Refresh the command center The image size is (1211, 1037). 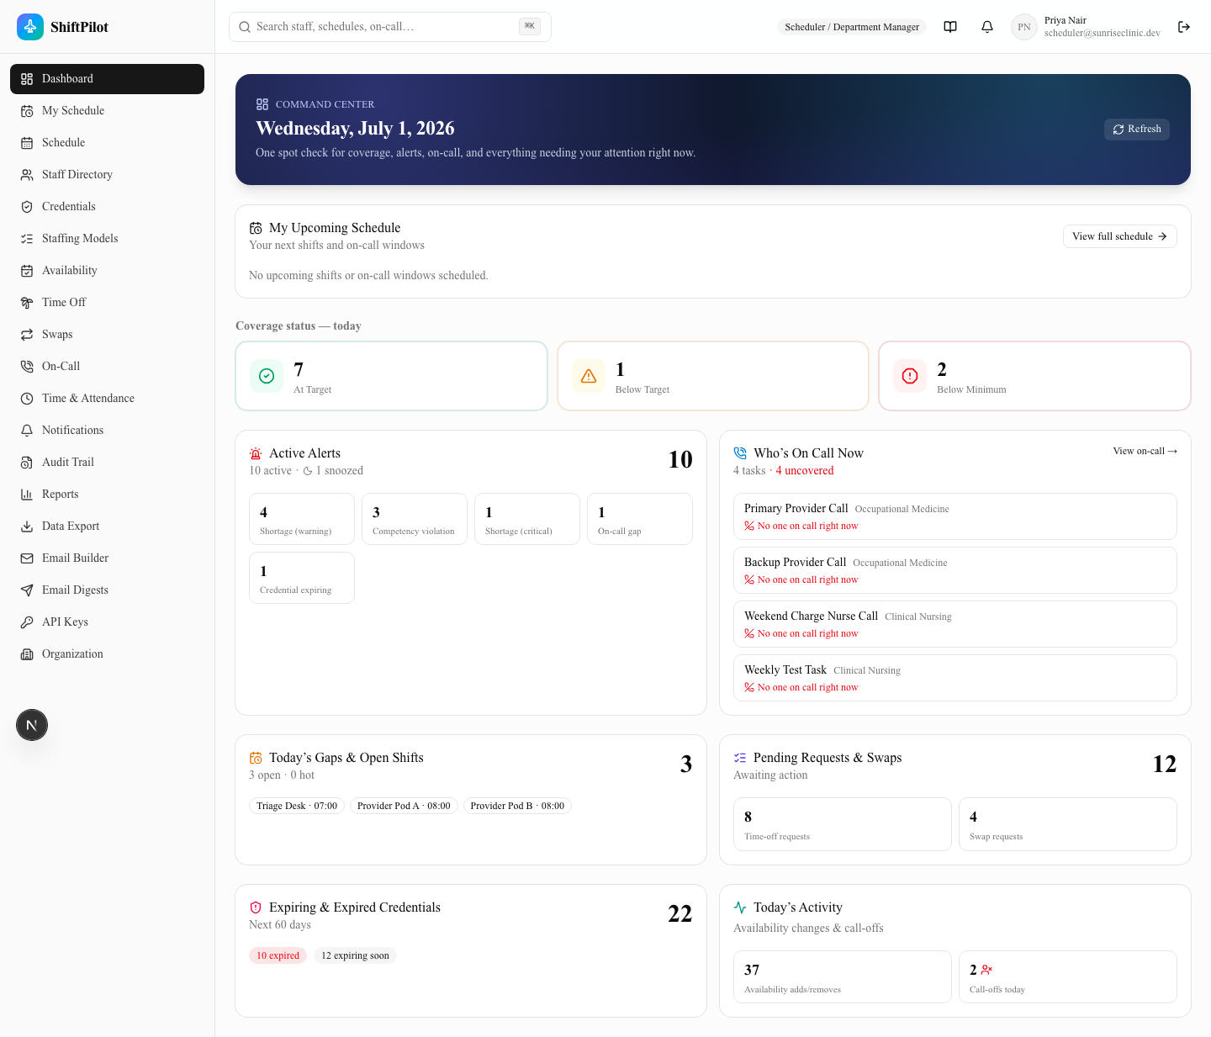pos(1137,129)
